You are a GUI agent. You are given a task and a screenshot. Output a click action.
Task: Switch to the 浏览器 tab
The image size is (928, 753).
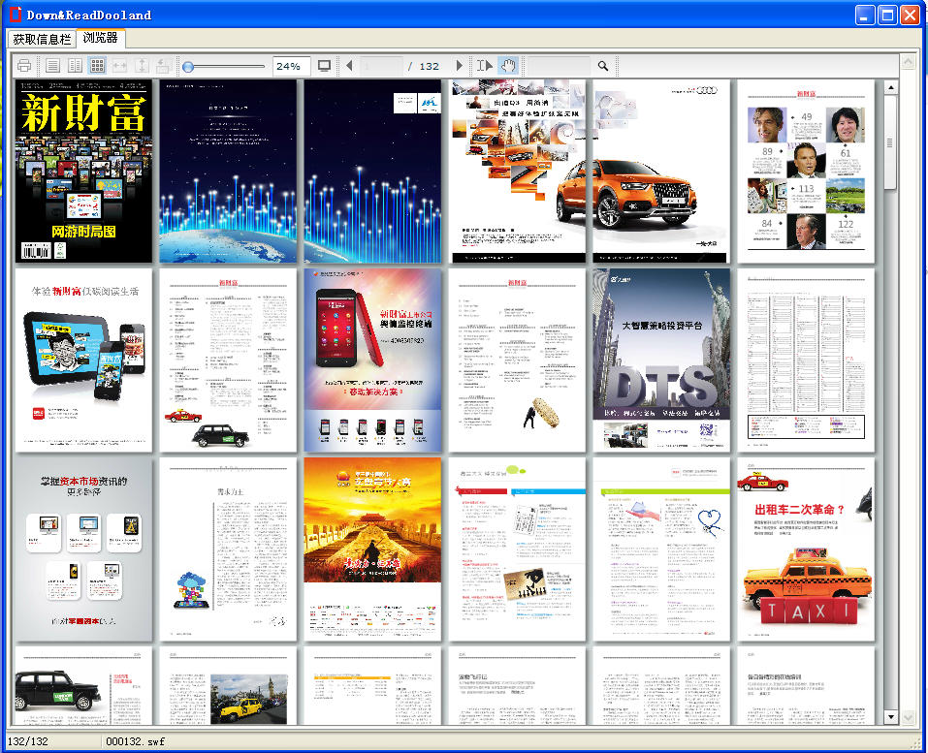click(101, 38)
